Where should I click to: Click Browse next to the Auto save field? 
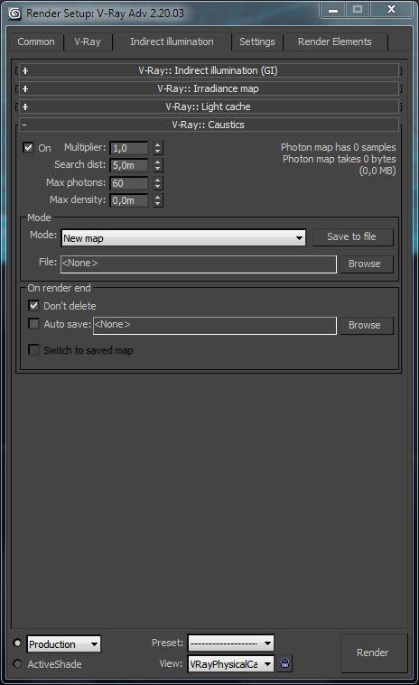click(x=366, y=325)
